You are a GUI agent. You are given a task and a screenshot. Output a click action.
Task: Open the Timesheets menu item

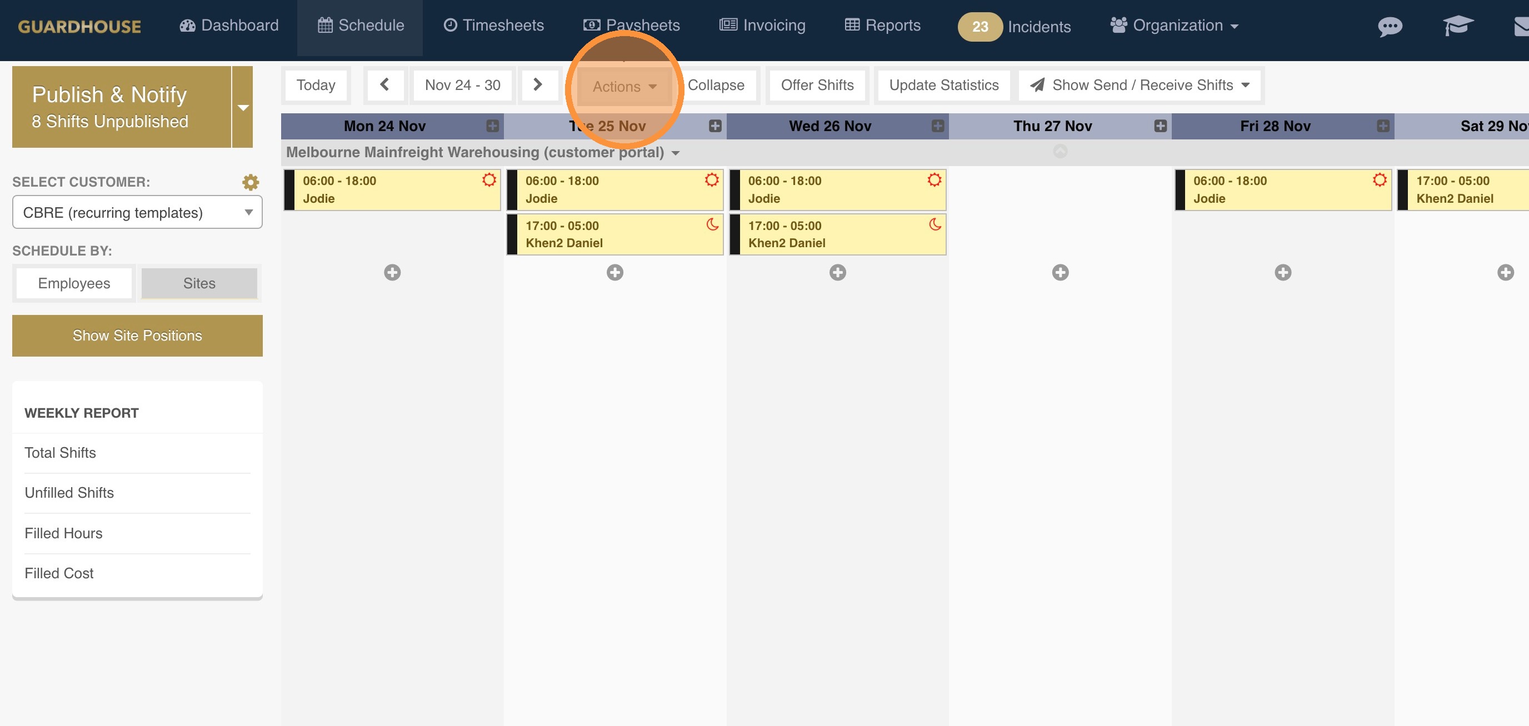(x=493, y=26)
